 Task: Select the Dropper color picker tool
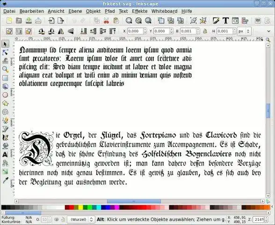point(5,180)
